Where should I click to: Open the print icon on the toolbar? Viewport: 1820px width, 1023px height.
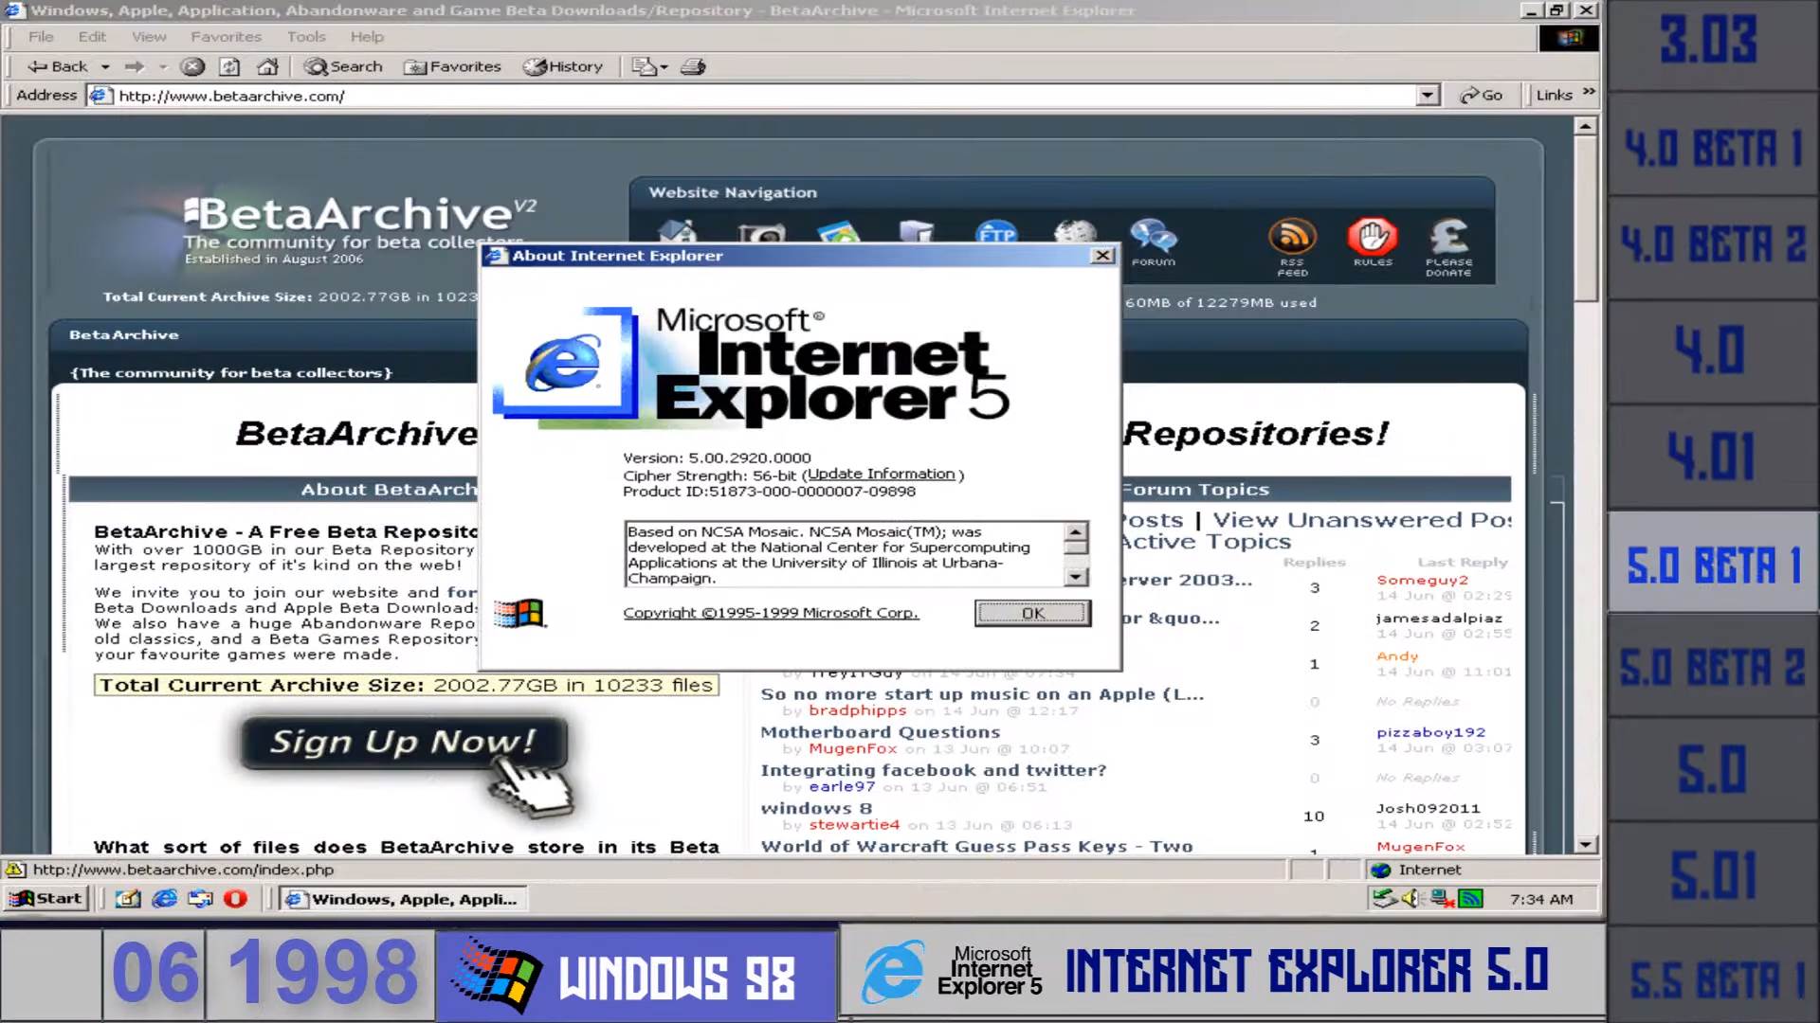pos(695,66)
